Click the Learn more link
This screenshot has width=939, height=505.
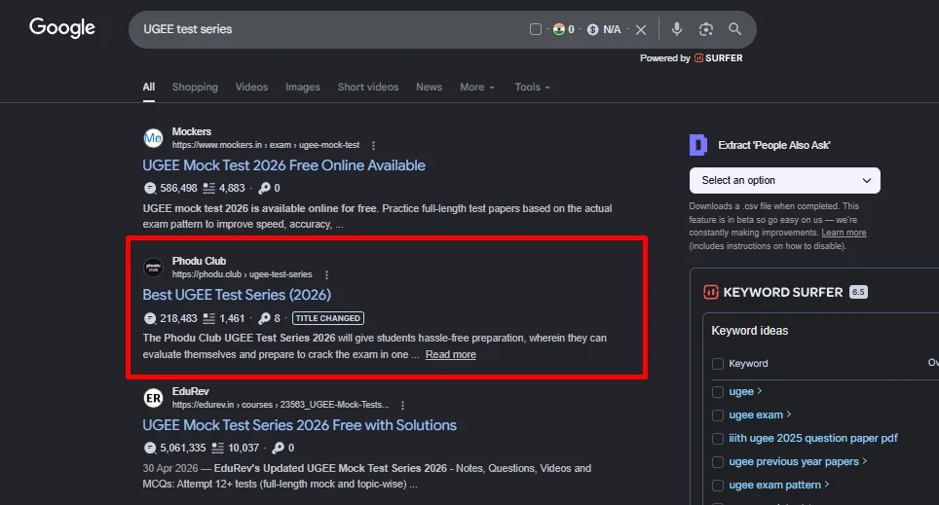click(844, 233)
